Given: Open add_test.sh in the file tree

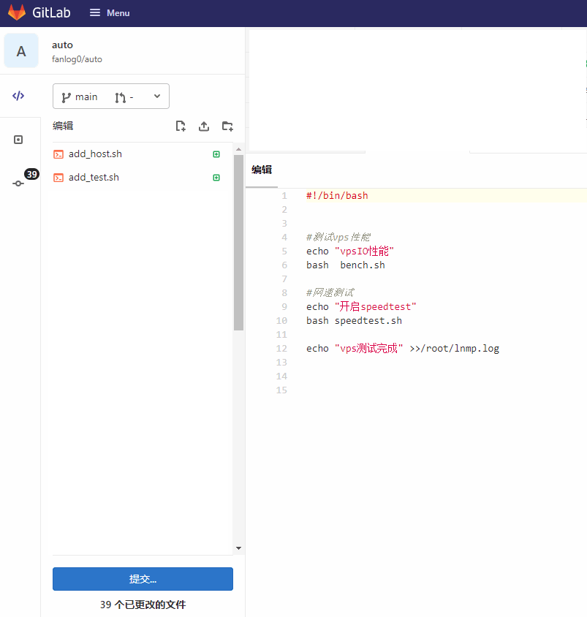Looking at the screenshot, I should pyautogui.click(x=94, y=178).
